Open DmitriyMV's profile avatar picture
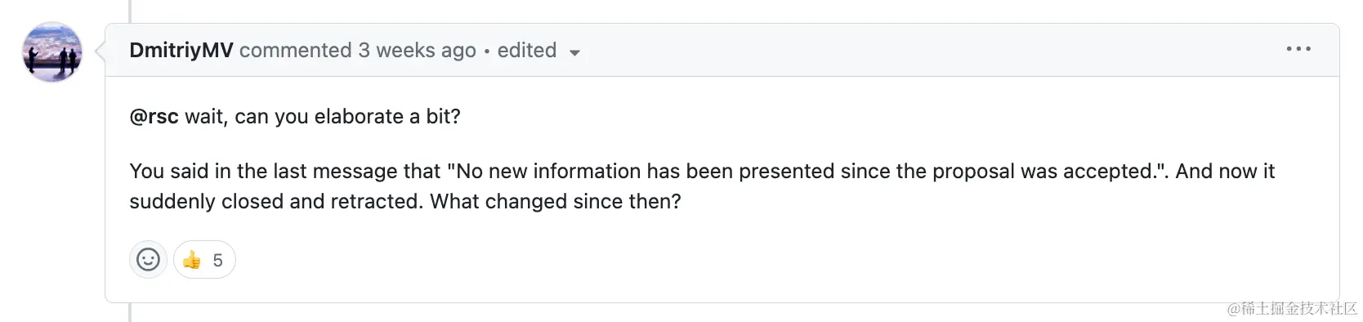The width and height of the screenshot is (1363, 322). [x=51, y=51]
